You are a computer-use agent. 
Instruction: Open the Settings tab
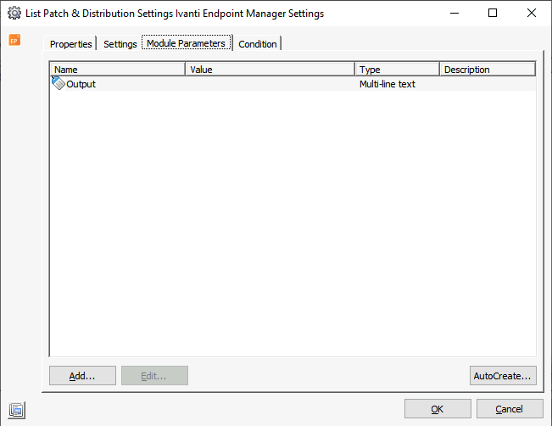[x=120, y=44]
